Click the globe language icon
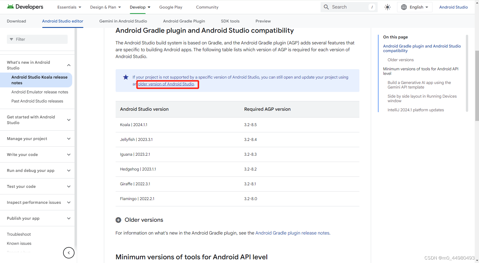This screenshot has height=263, width=479. pos(404,7)
